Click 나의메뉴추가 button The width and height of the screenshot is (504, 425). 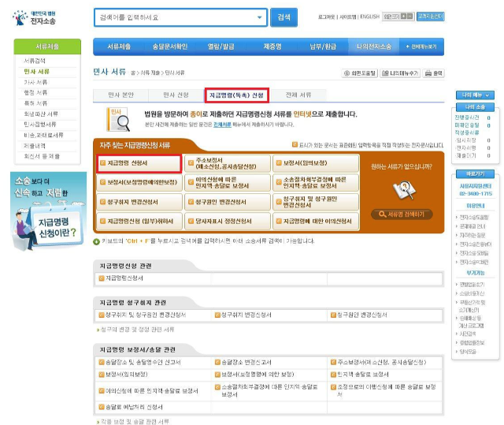point(400,73)
